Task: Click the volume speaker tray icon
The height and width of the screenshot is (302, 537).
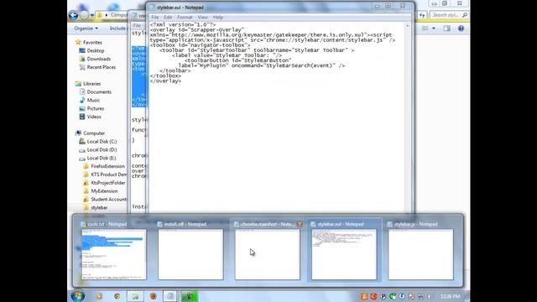Action: pyautogui.click(x=429, y=296)
